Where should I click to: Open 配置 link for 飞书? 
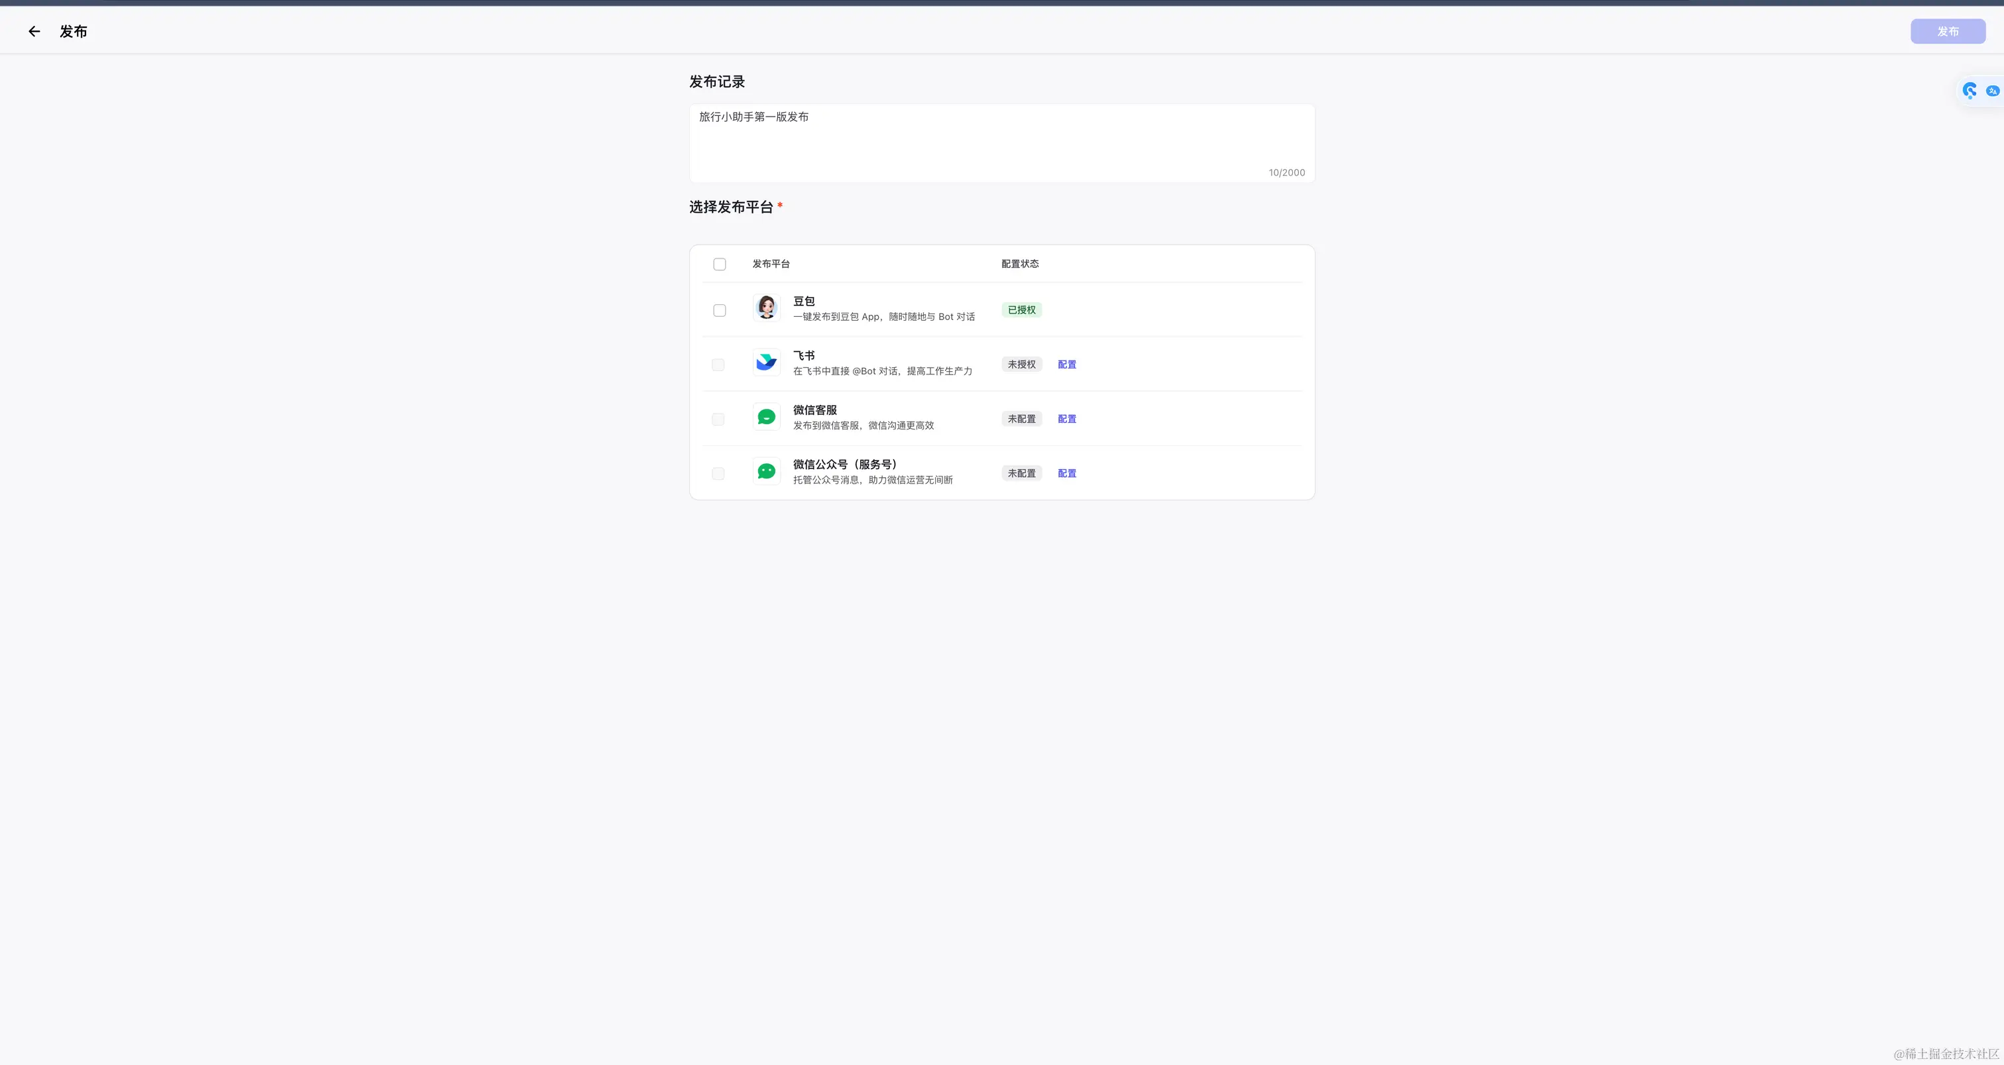point(1066,365)
